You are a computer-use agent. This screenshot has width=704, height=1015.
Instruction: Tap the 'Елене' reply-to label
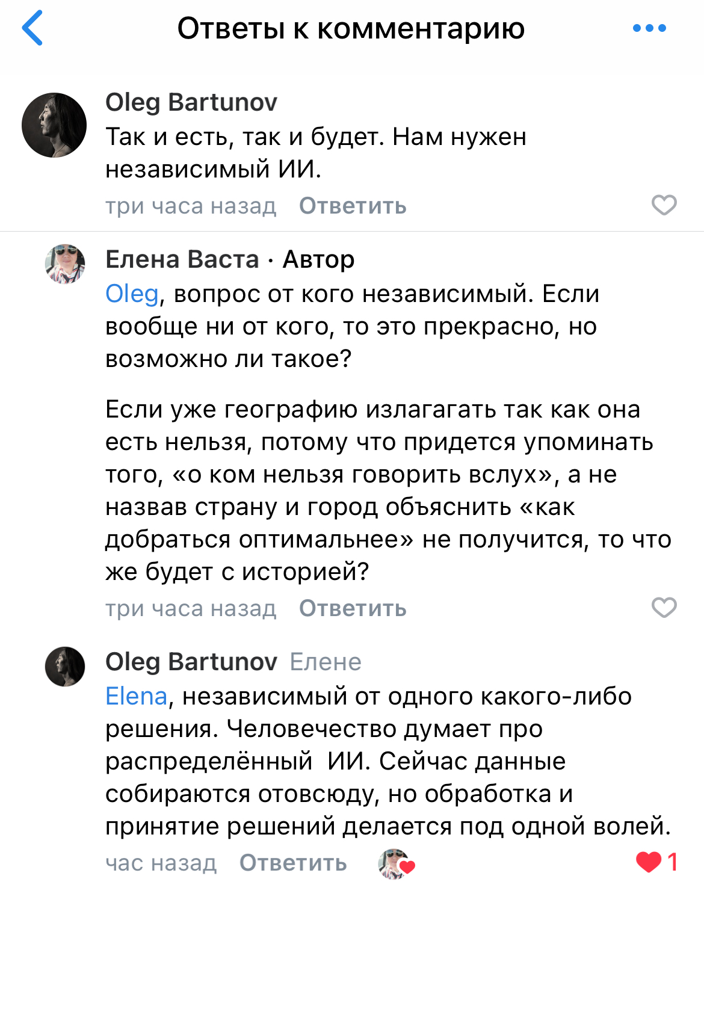[326, 662]
